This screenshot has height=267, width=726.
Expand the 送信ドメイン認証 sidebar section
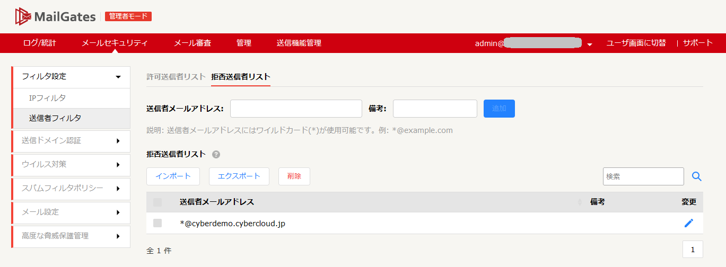click(x=118, y=141)
